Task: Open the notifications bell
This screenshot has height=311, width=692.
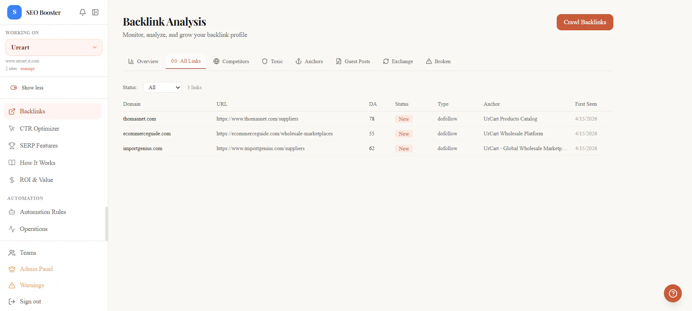Action: coord(83,12)
